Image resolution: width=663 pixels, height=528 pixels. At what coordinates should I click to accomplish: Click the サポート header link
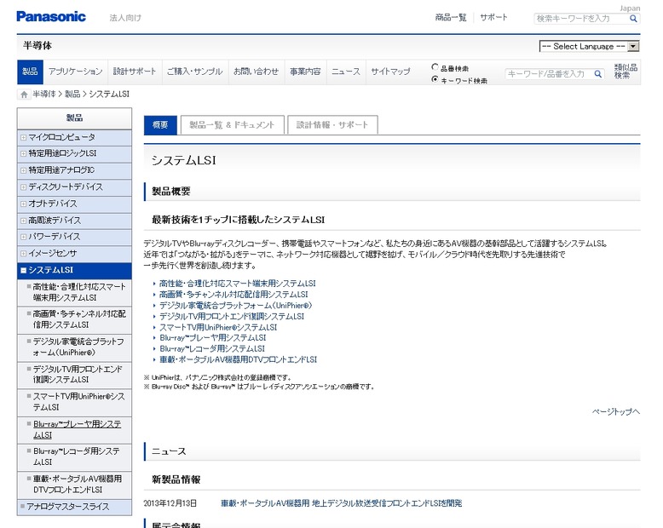click(x=493, y=18)
